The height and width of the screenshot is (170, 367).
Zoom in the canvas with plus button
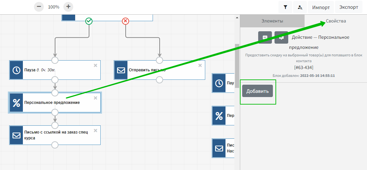68,7
